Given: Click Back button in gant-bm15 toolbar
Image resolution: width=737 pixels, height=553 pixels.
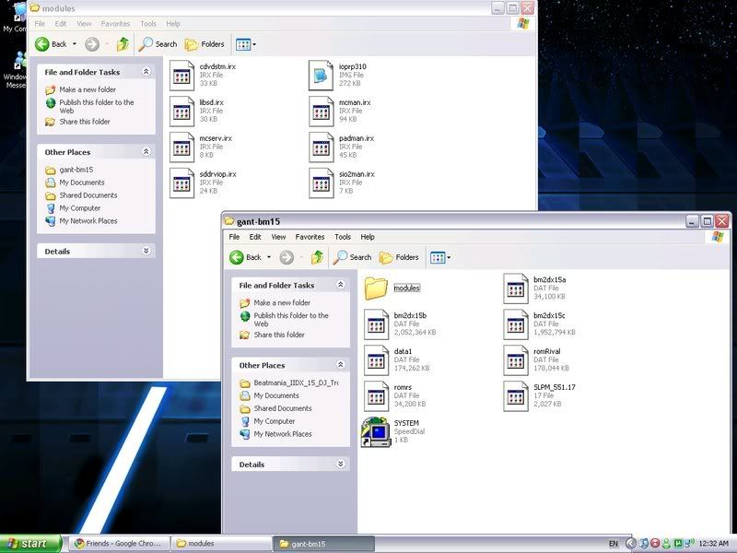Looking at the screenshot, I should click(246, 257).
